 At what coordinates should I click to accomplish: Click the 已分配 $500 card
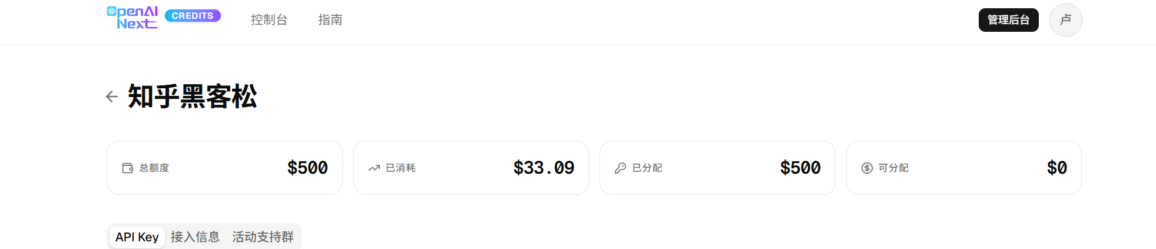point(717,168)
